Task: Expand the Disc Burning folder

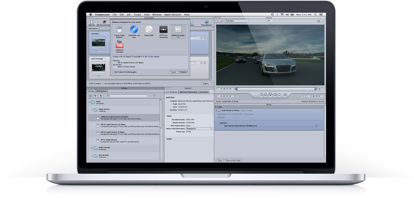Action: [92, 156]
